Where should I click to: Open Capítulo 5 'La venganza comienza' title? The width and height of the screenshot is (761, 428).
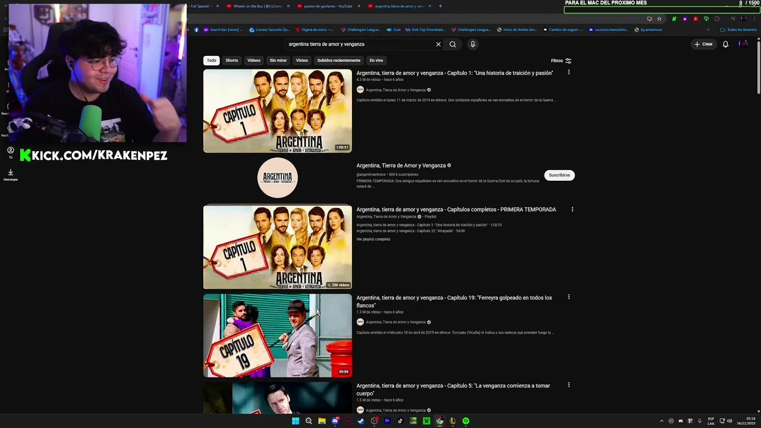453,389
